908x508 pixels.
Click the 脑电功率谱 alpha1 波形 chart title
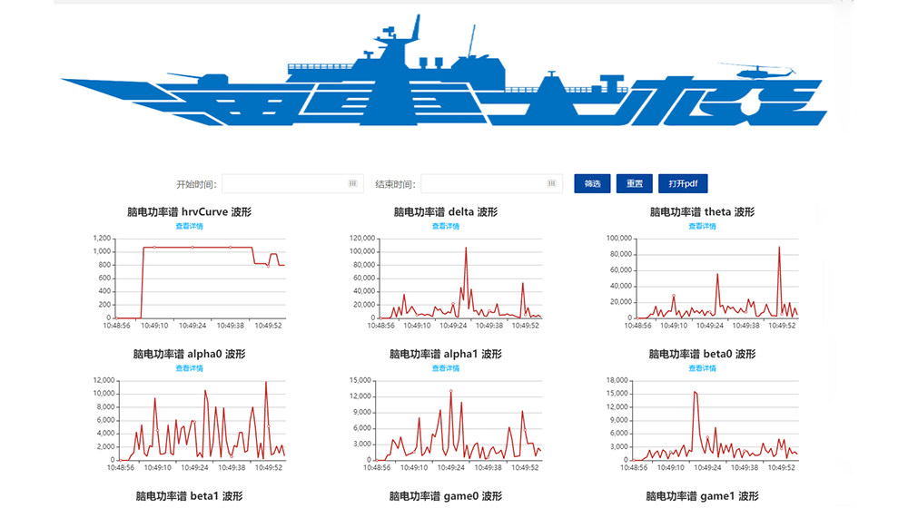(x=445, y=355)
